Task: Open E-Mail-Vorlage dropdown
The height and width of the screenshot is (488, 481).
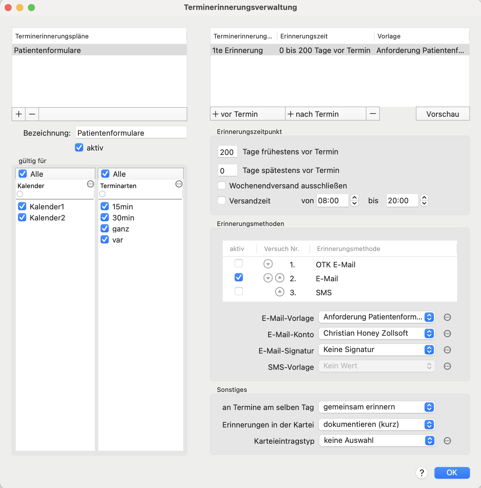Action: click(x=377, y=317)
